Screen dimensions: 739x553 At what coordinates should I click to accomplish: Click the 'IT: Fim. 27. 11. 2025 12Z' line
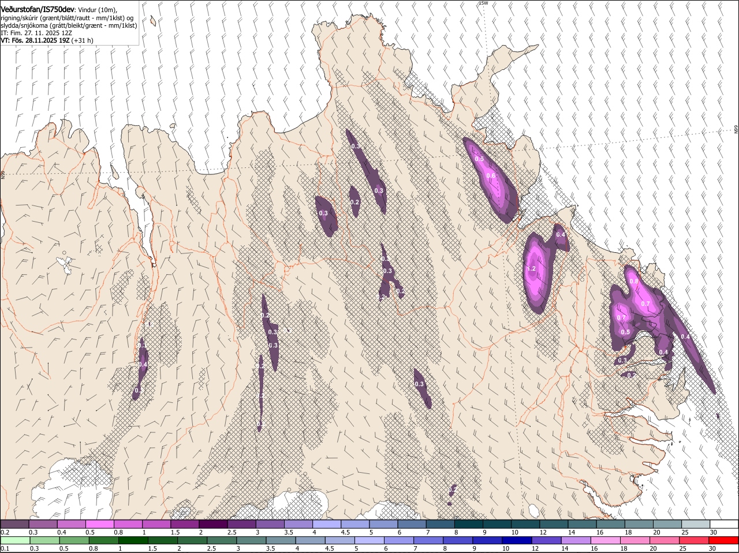(36, 33)
